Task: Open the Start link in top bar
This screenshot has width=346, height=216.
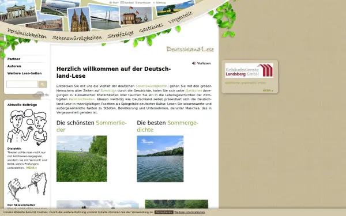Action: coord(114,3)
